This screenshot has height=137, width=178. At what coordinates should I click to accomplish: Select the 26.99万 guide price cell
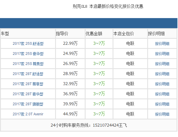click(70, 63)
